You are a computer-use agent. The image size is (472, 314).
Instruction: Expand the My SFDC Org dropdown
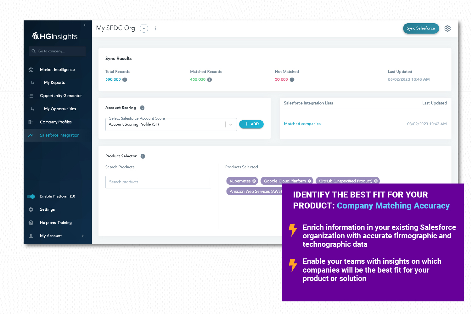click(144, 28)
